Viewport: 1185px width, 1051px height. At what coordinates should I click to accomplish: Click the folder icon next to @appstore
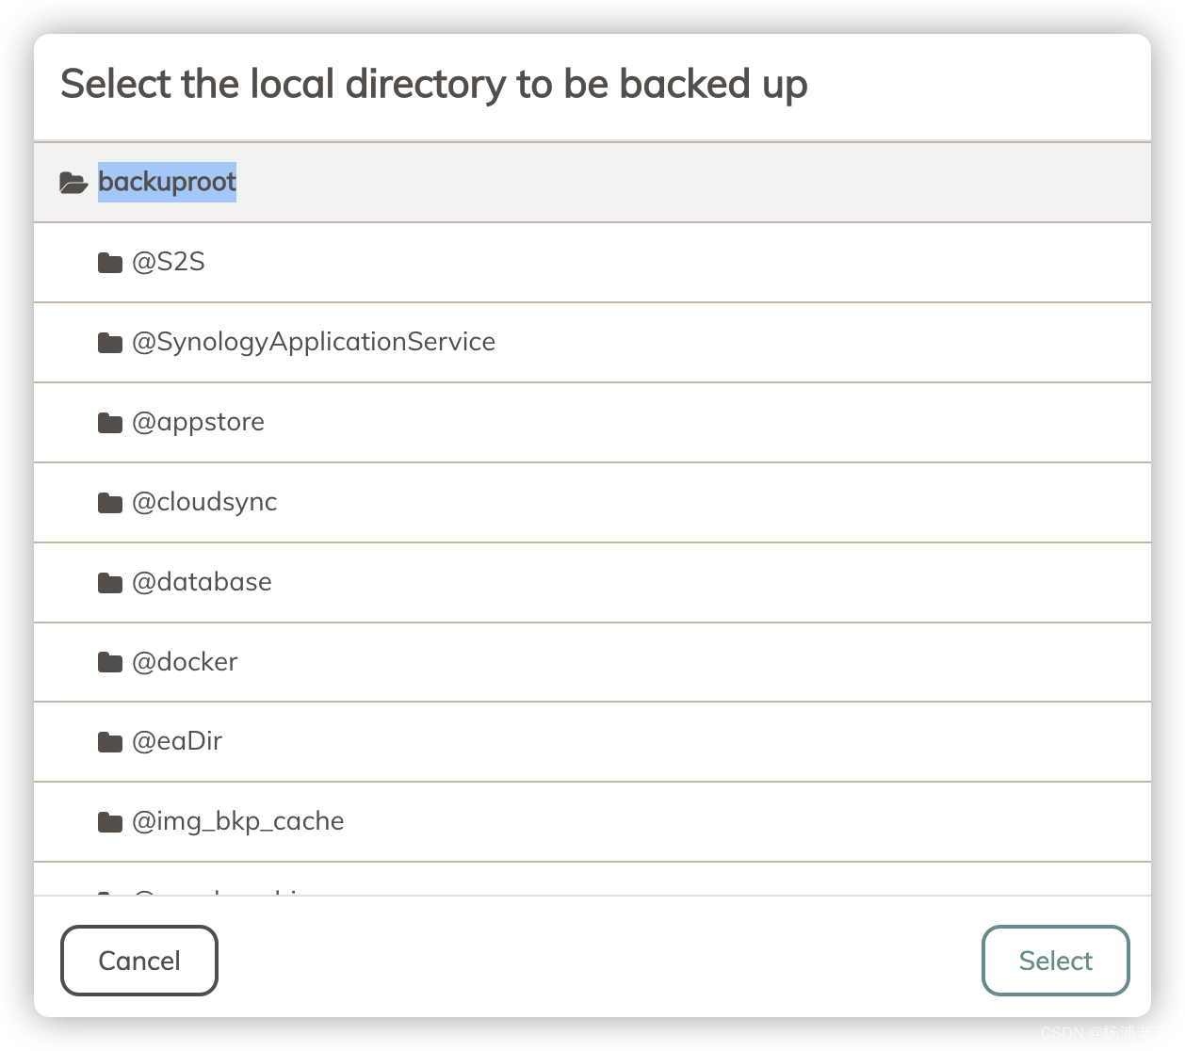[110, 423]
